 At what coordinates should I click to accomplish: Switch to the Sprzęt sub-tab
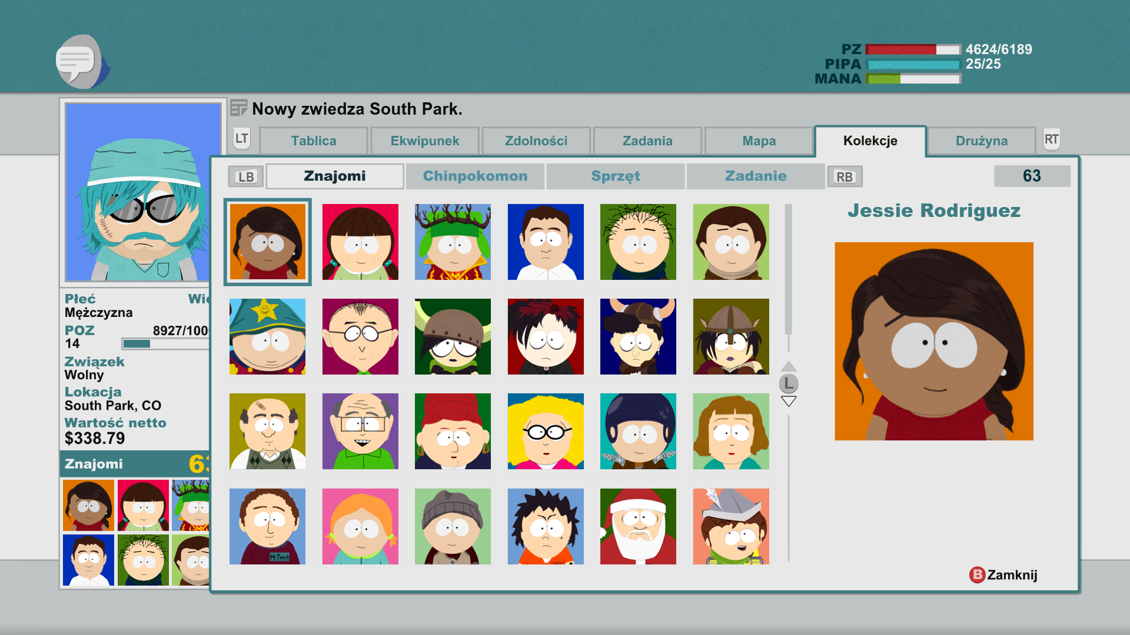point(616,176)
